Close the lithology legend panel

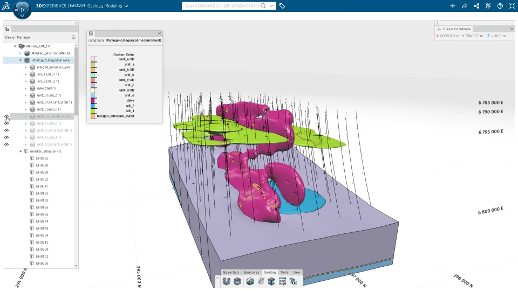(159, 33)
